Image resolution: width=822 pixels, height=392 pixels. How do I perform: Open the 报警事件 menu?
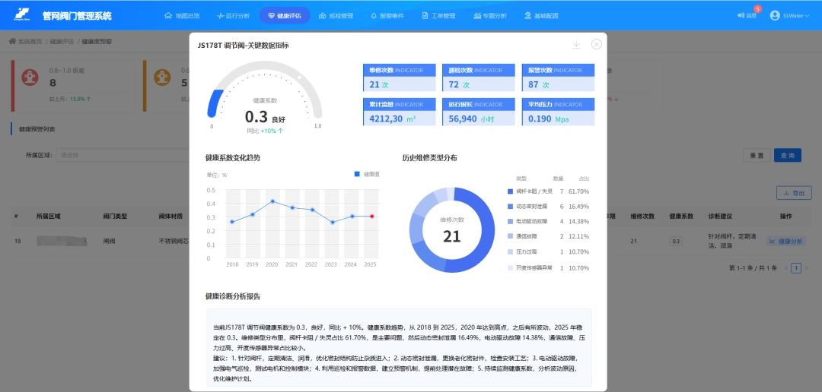pos(387,16)
